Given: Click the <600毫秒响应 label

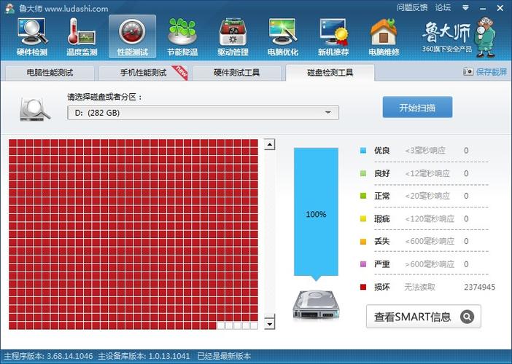Looking at the screenshot, I should coord(430,241).
